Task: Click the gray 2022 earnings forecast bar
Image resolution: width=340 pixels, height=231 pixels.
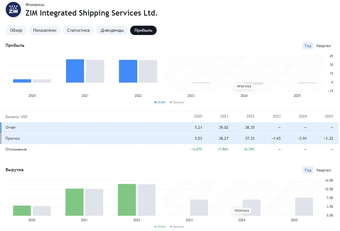Action: (148, 71)
